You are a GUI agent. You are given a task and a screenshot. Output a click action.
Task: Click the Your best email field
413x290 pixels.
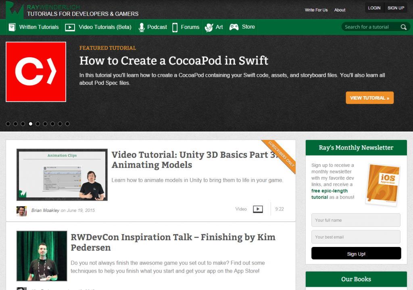point(356,237)
